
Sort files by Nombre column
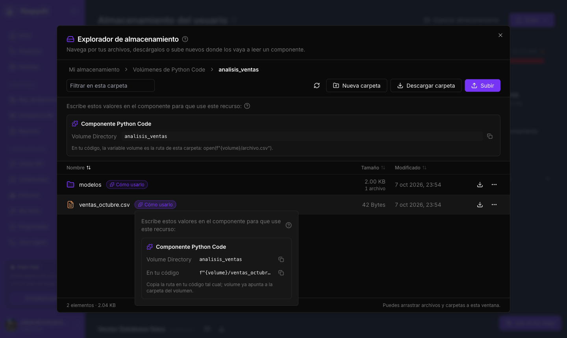79,168
